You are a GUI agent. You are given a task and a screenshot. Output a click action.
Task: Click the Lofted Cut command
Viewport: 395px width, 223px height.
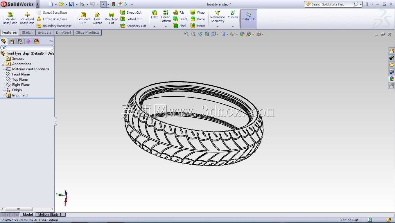click(131, 19)
